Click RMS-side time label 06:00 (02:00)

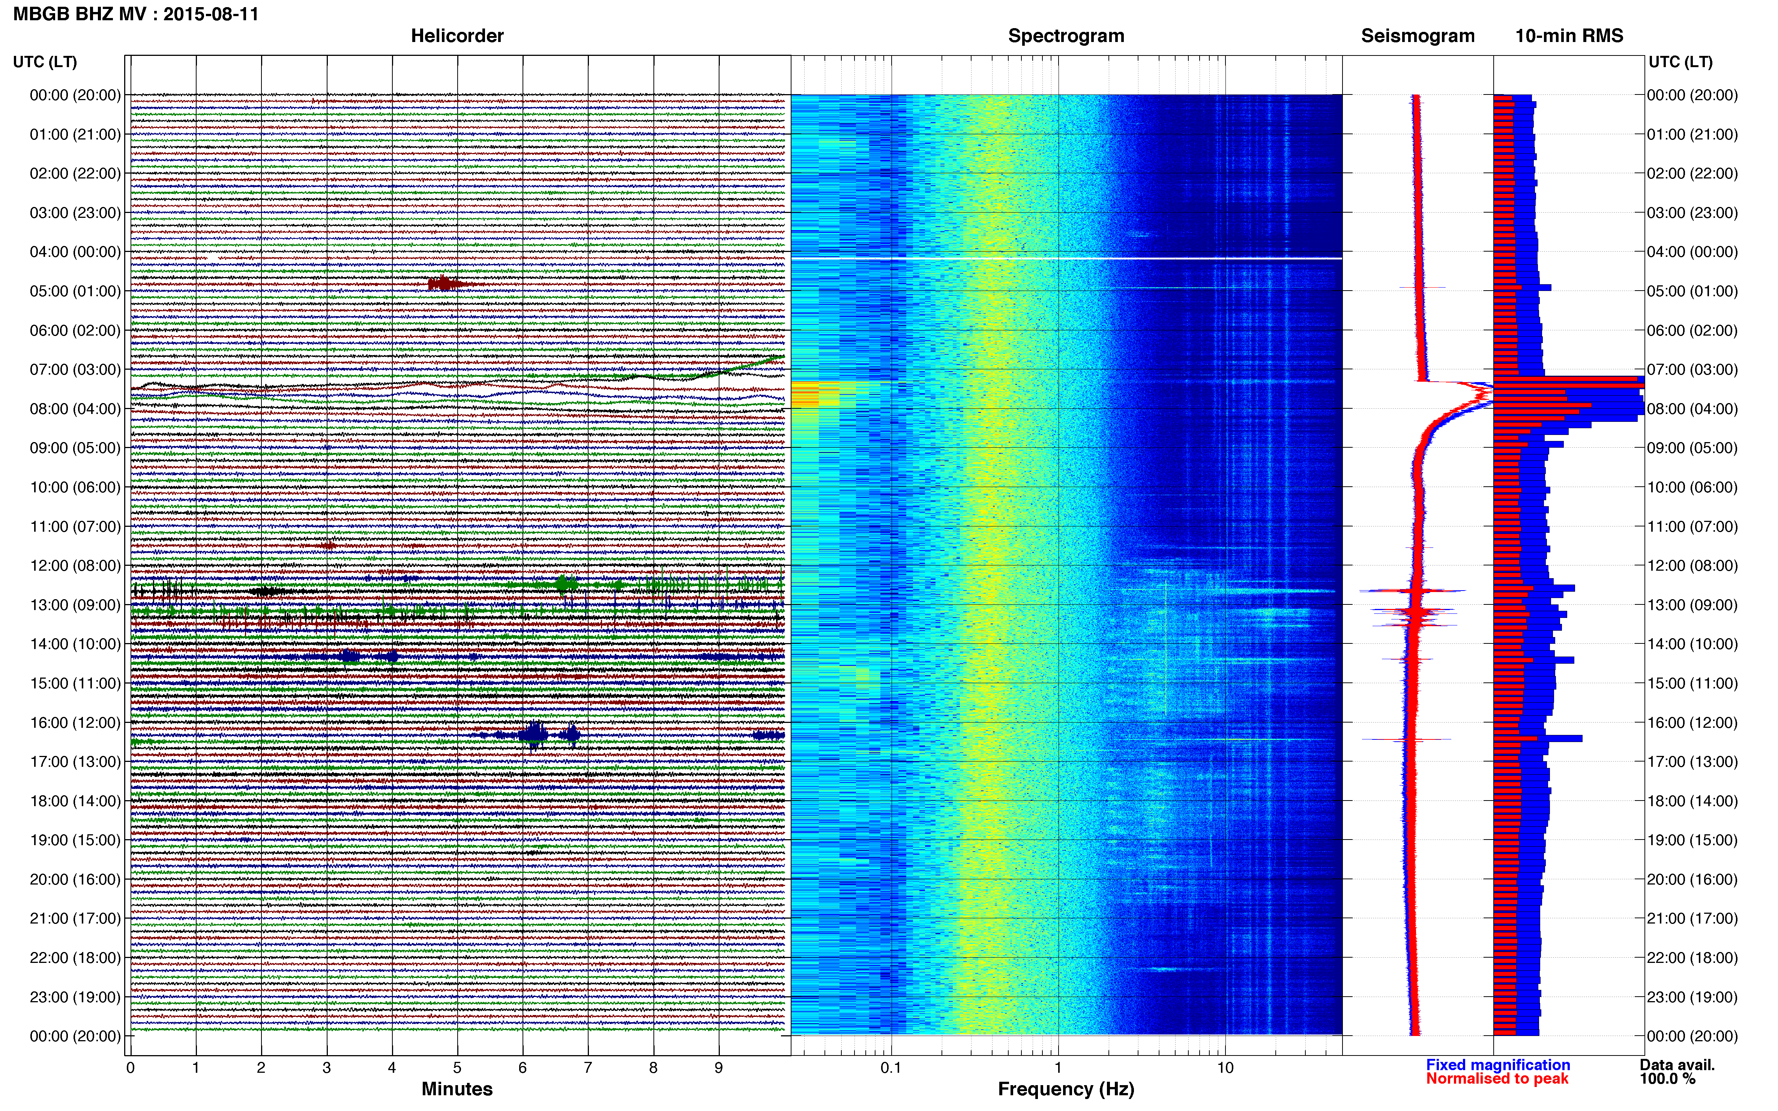[1692, 331]
